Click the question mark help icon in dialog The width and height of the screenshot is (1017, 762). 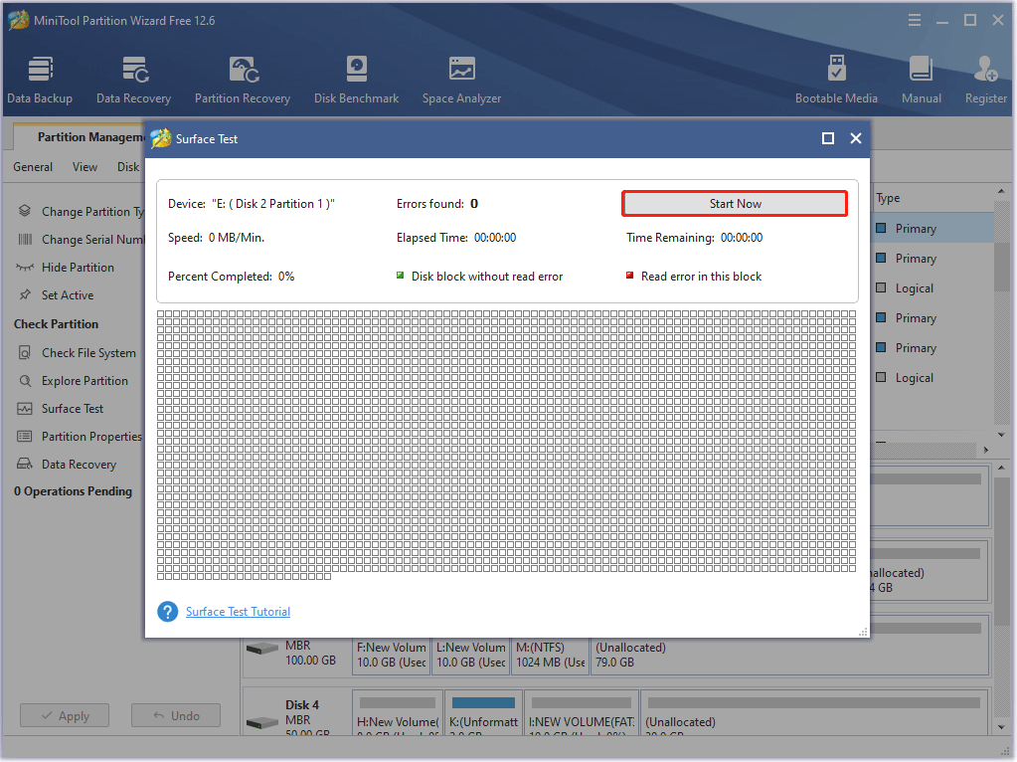[x=167, y=611]
